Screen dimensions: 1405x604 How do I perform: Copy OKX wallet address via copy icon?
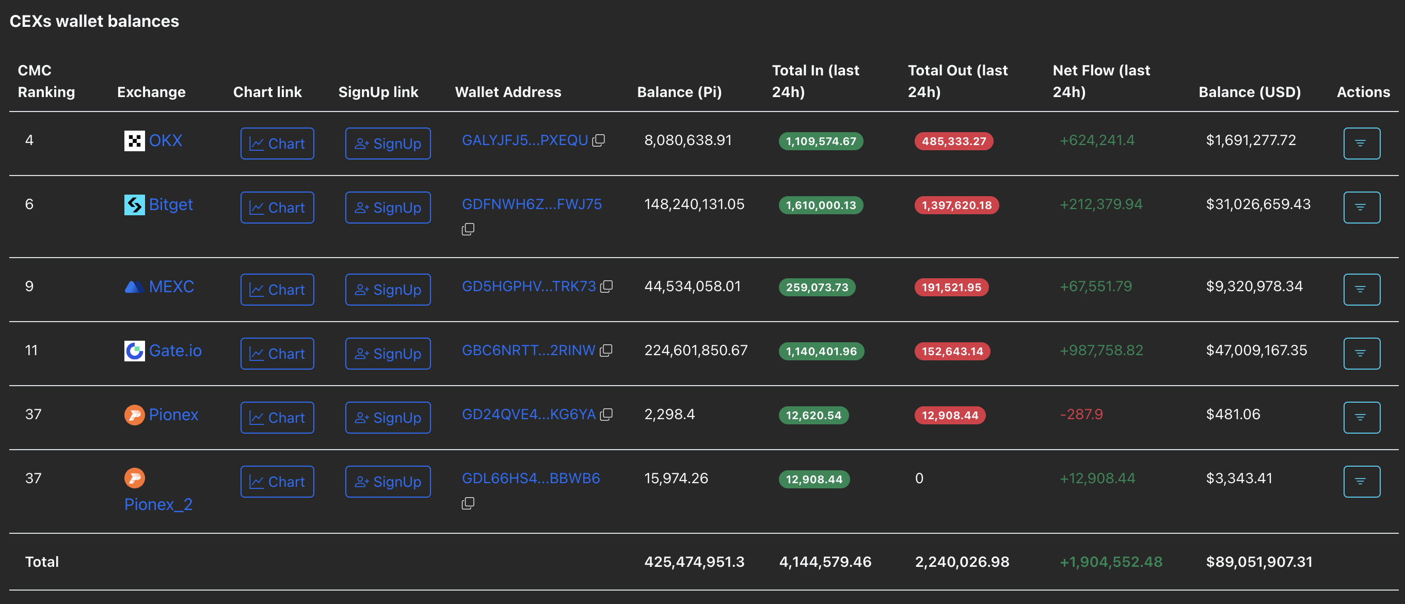(x=599, y=140)
